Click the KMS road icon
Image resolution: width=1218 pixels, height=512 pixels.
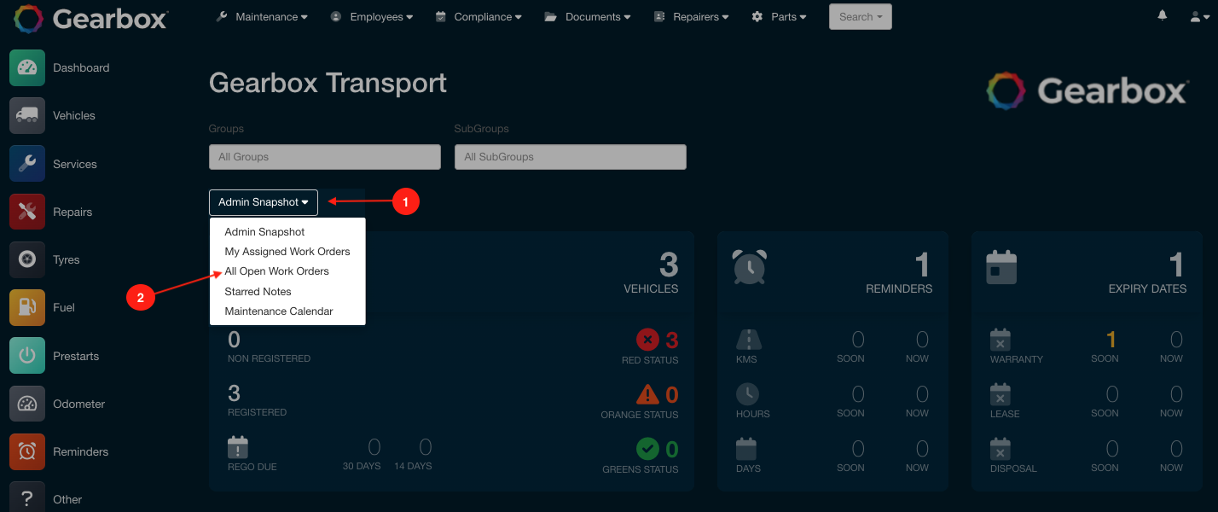(x=747, y=340)
